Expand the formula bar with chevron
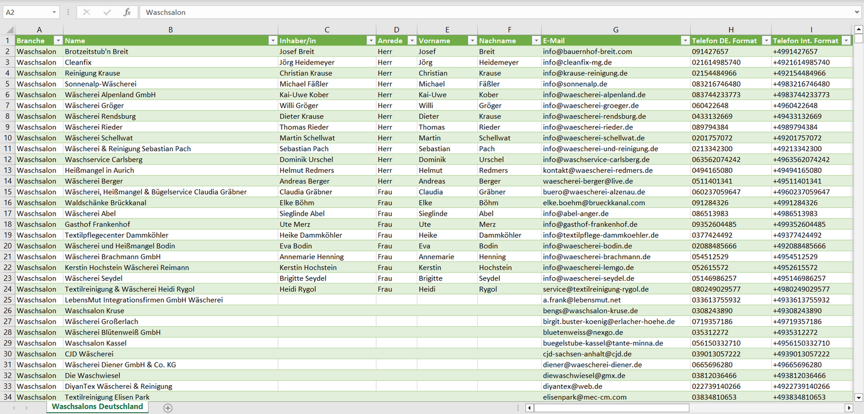 [857, 12]
